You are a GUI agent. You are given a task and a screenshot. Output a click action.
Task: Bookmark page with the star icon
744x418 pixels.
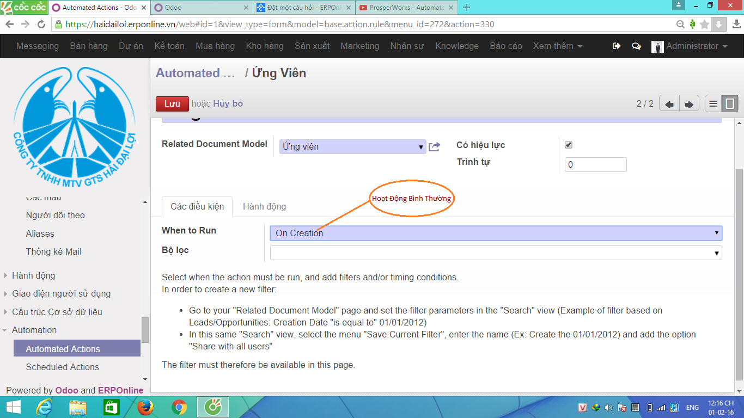point(705,24)
